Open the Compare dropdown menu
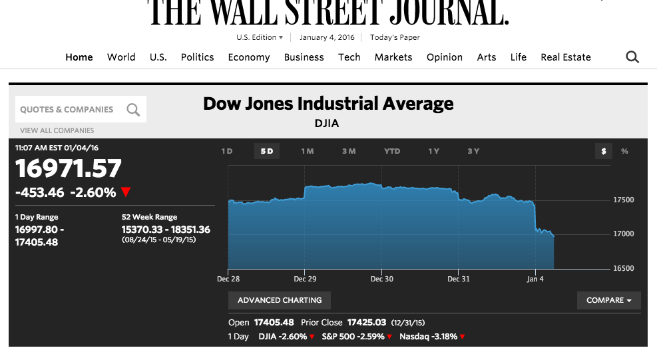The width and height of the screenshot is (657, 356). pyautogui.click(x=608, y=300)
